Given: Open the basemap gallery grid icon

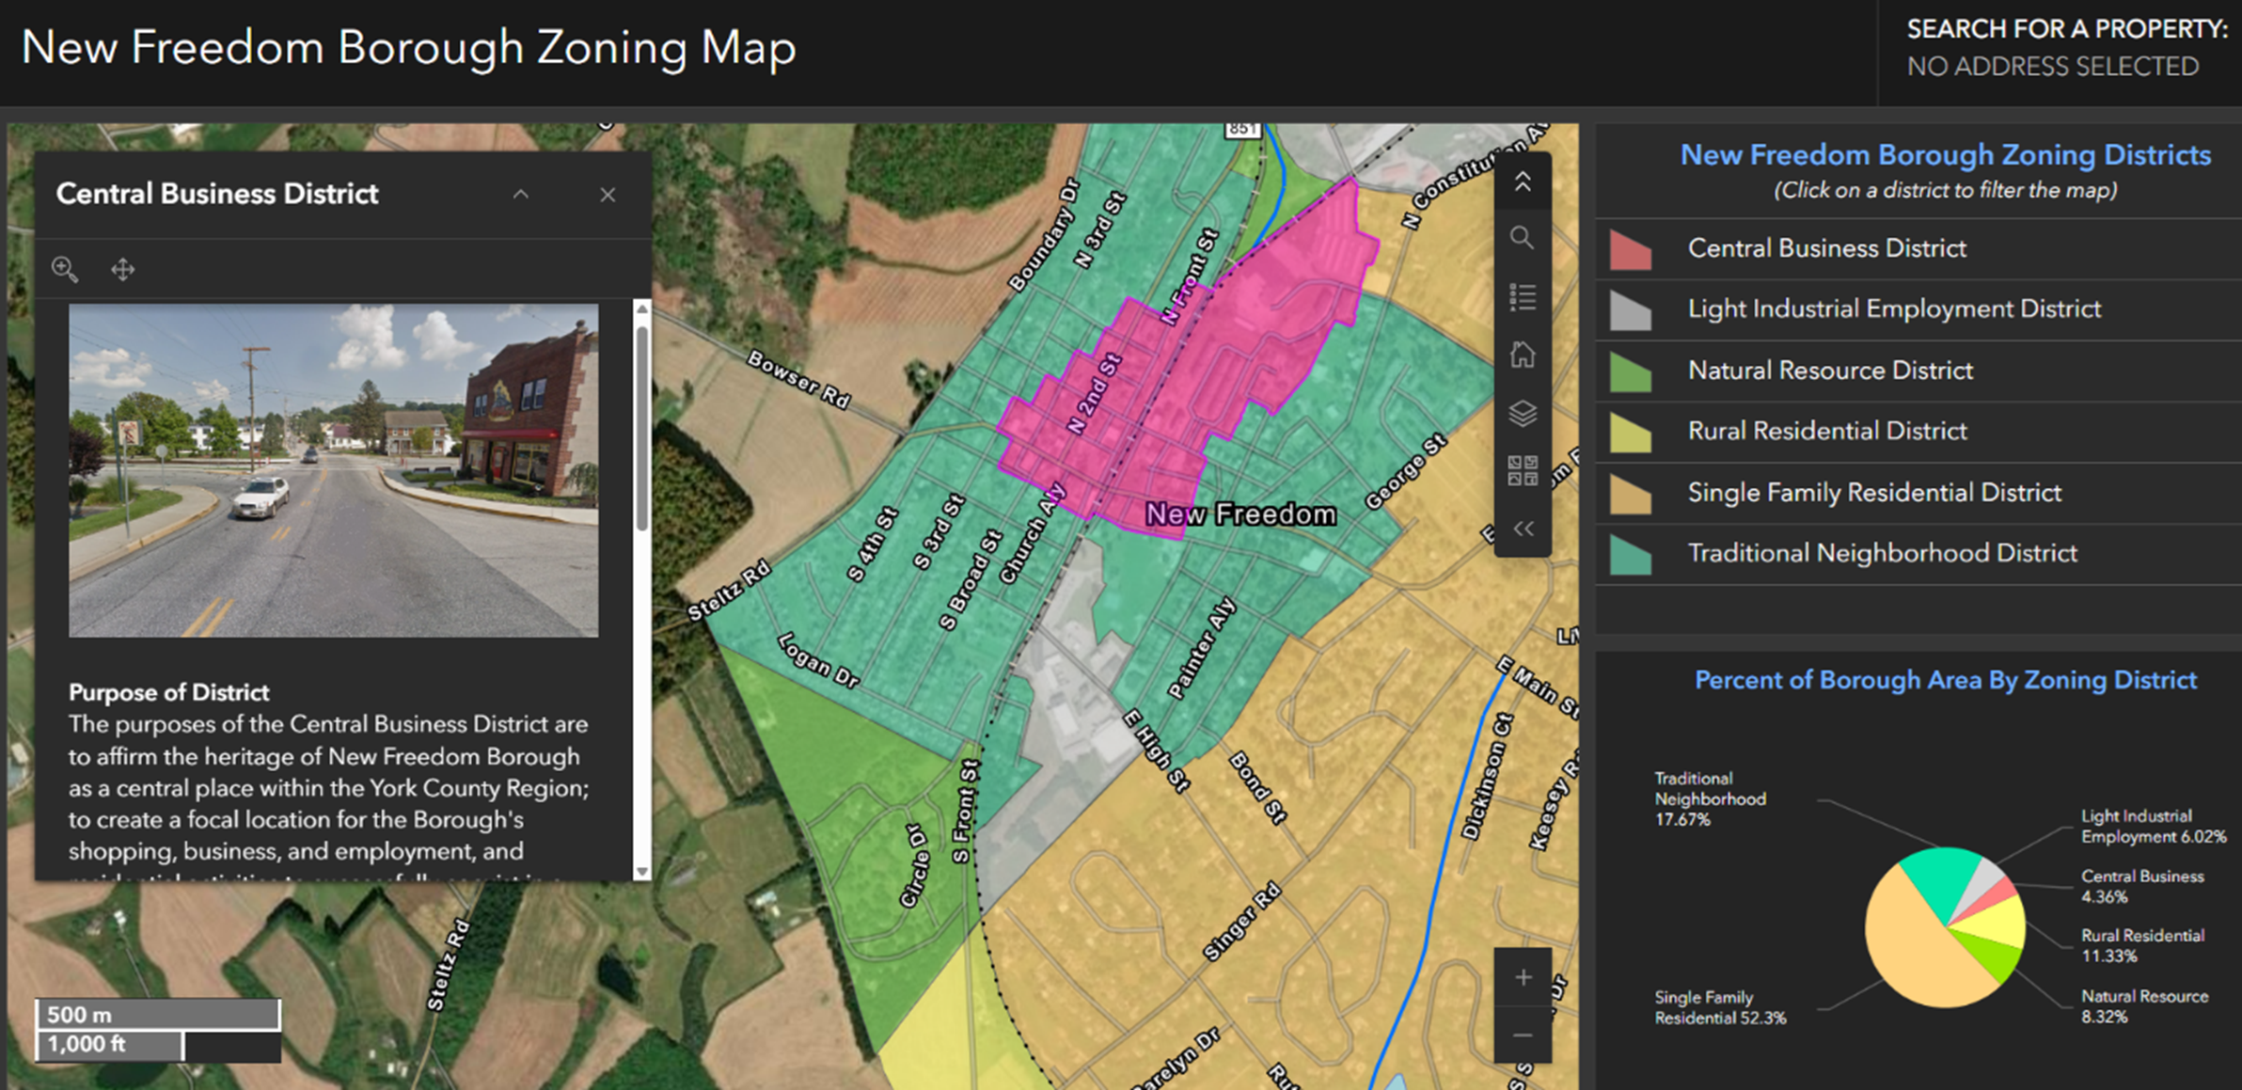Looking at the screenshot, I should (1522, 470).
